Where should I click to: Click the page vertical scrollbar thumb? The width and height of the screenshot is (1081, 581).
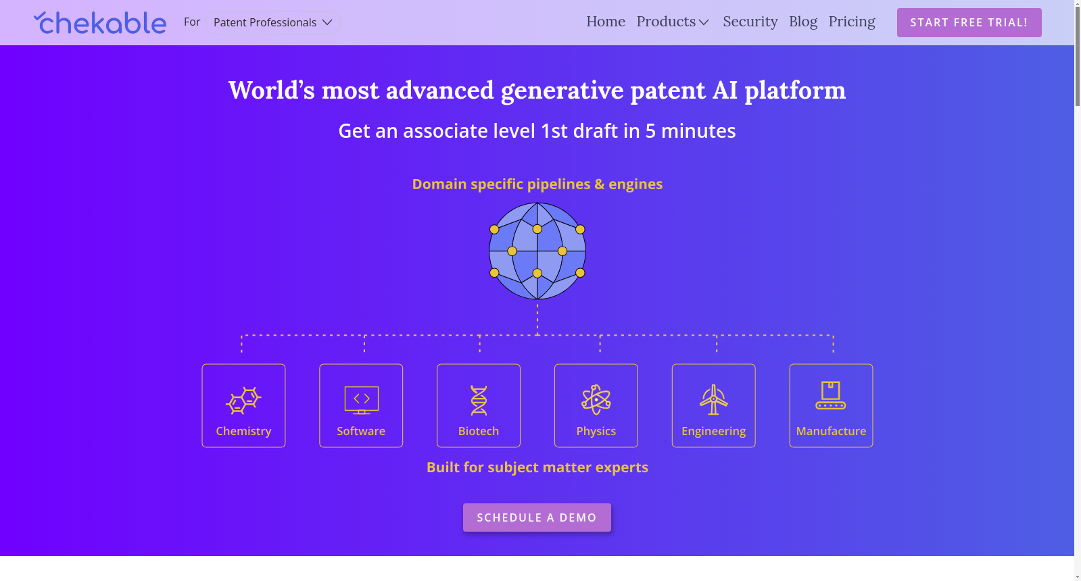(x=1078, y=57)
